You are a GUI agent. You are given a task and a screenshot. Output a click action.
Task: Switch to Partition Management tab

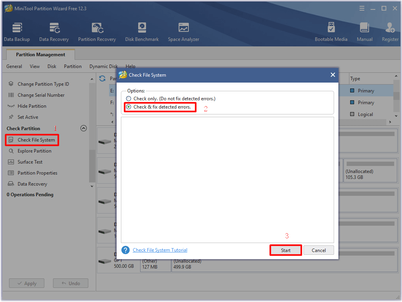(x=40, y=54)
